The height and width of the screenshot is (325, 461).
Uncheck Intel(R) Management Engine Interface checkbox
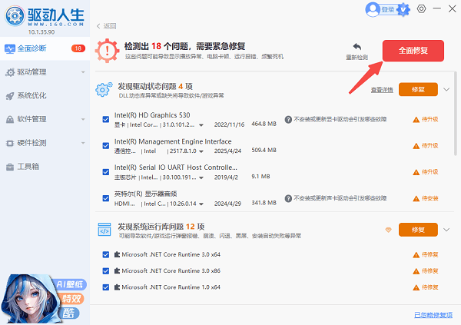click(106, 145)
